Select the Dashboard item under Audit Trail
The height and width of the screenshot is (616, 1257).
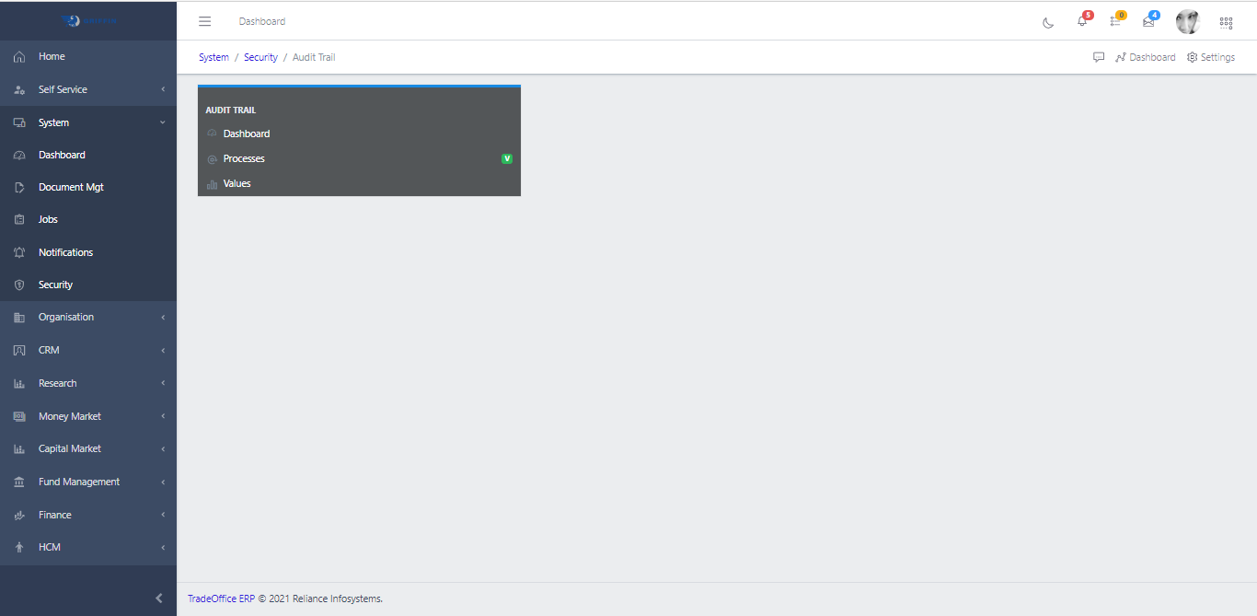[246, 134]
